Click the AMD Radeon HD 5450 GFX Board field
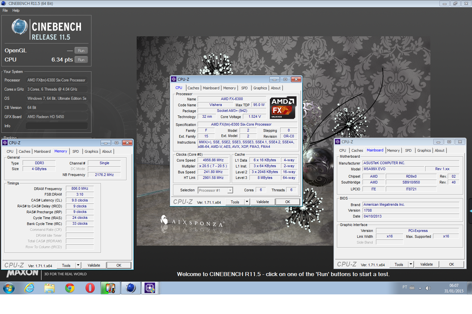Viewport: 472px width, 314px height. click(x=57, y=117)
